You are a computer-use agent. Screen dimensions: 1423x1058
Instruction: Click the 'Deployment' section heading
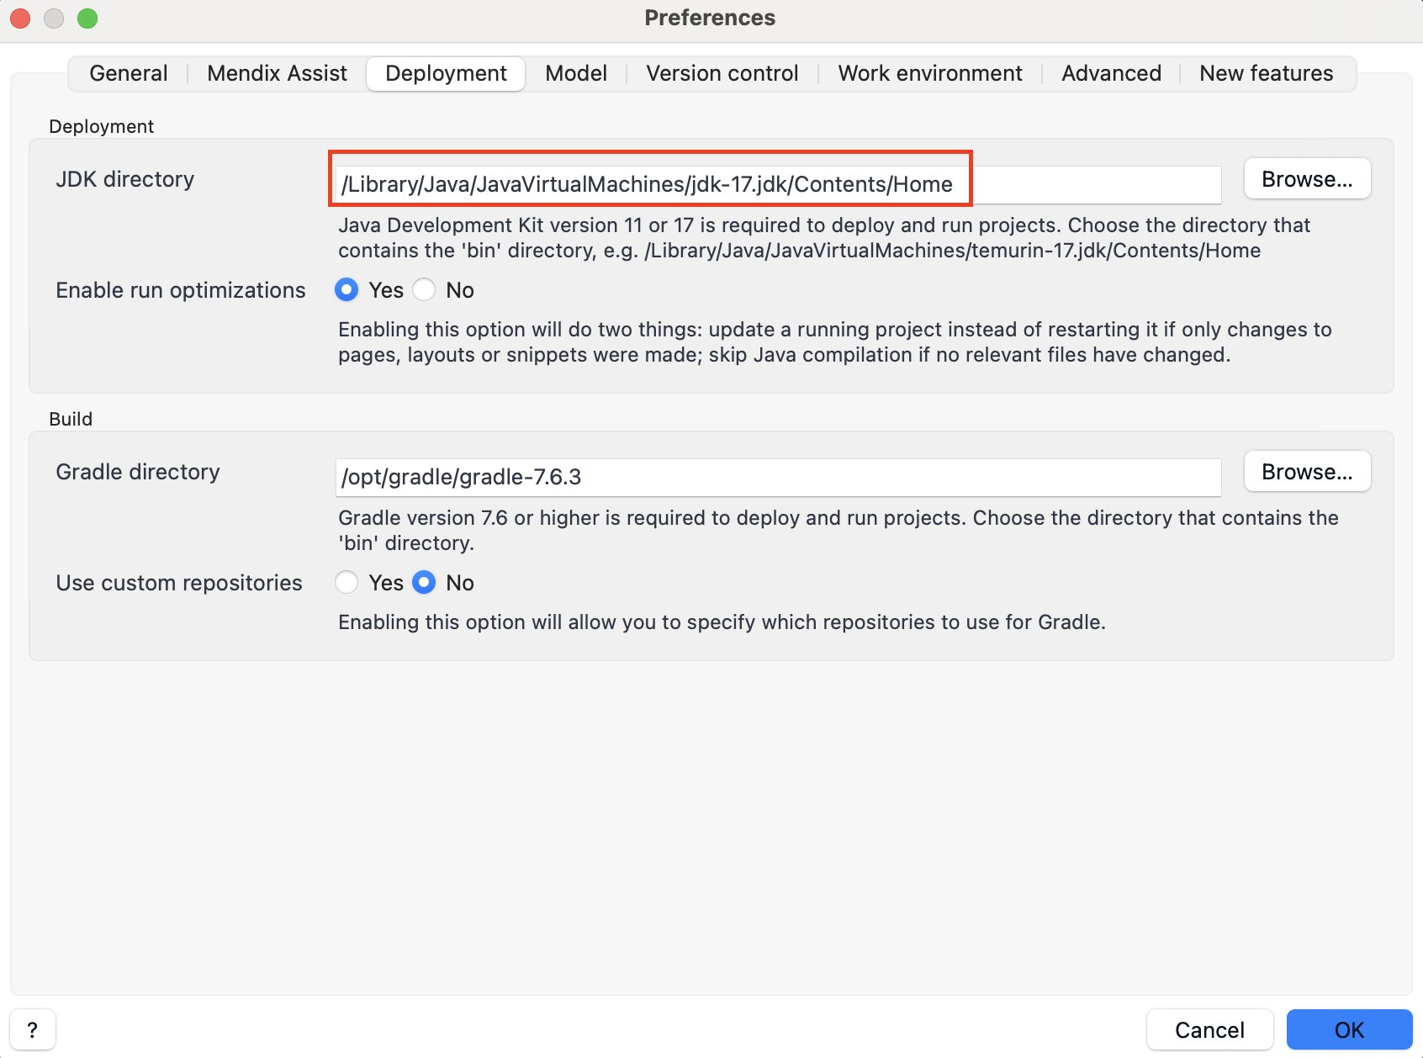pos(101,126)
